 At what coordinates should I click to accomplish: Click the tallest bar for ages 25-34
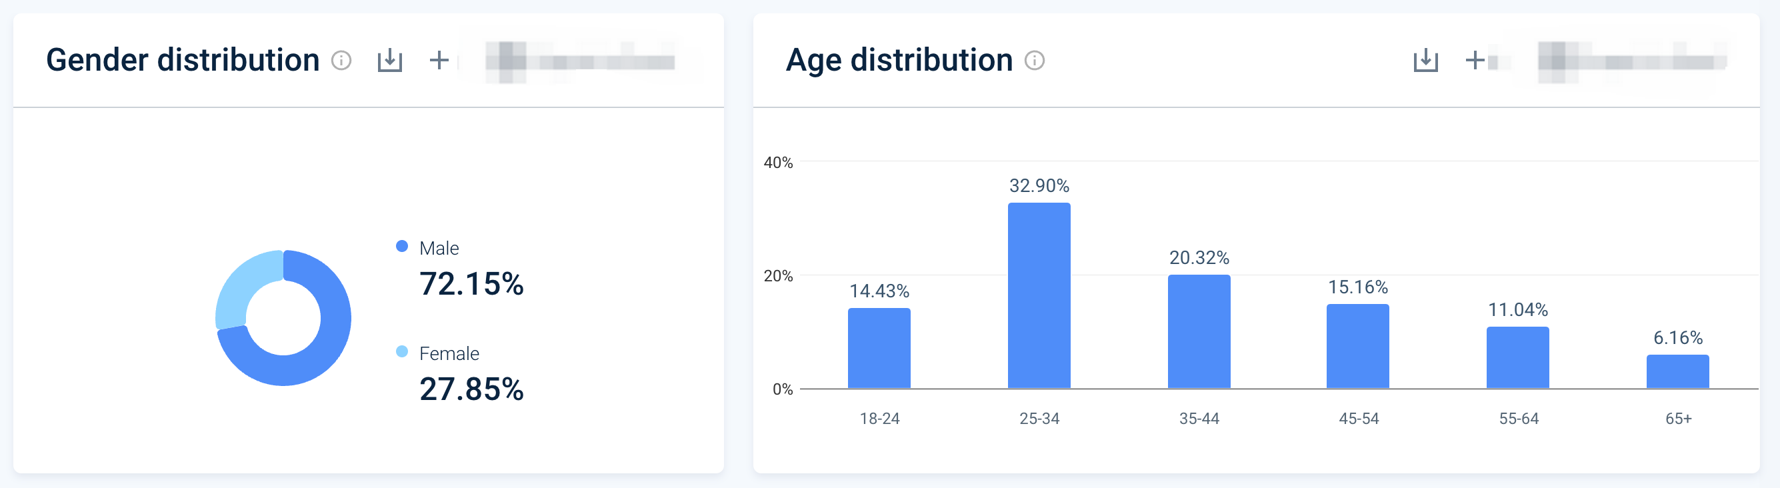pos(1039,296)
